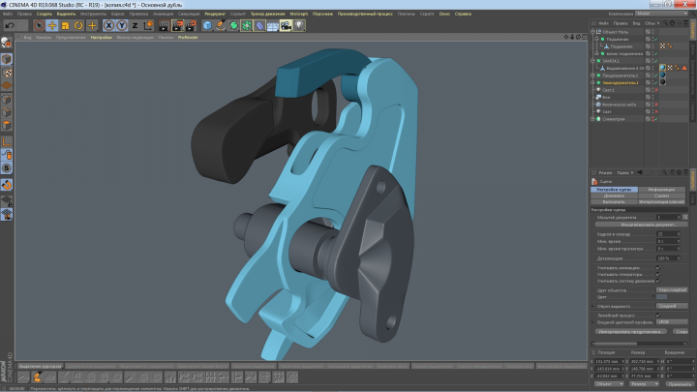The width and height of the screenshot is (697, 392).
Task: Open the Входной цветовой профиль dropdown
Action: tap(672, 321)
